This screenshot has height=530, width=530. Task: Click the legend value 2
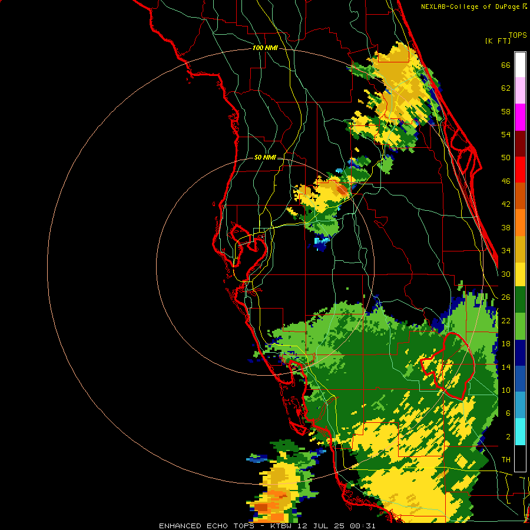[x=508, y=437]
